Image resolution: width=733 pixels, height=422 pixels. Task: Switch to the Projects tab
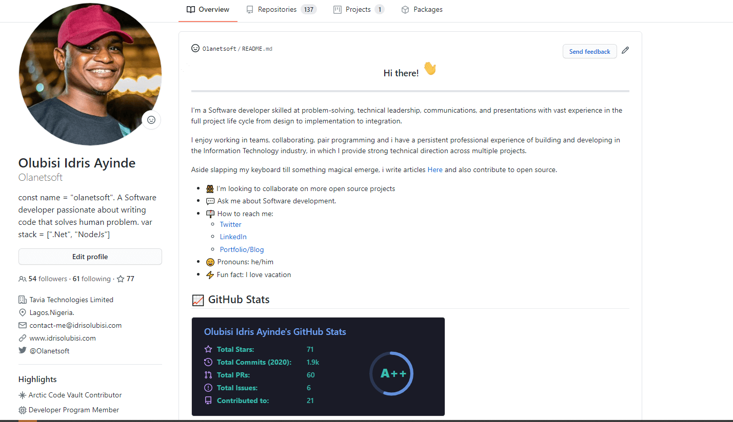point(359,10)
